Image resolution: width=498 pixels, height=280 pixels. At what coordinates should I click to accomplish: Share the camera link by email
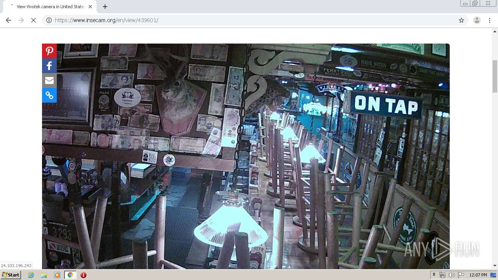pyautogui.click(x=49, y=80)
